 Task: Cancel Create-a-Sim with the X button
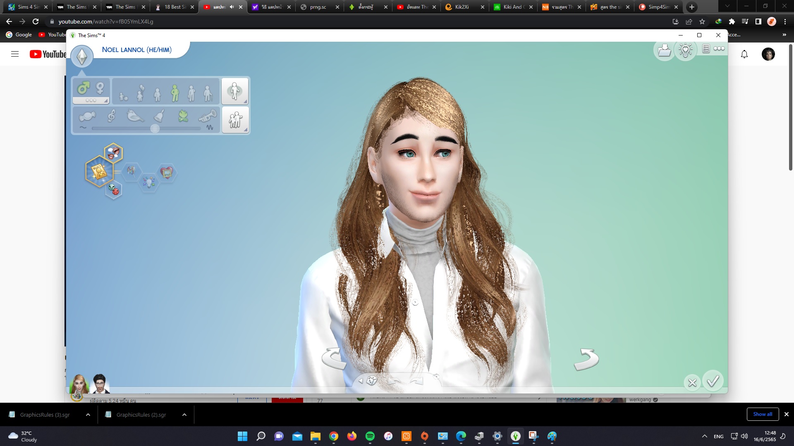(692, 383)
